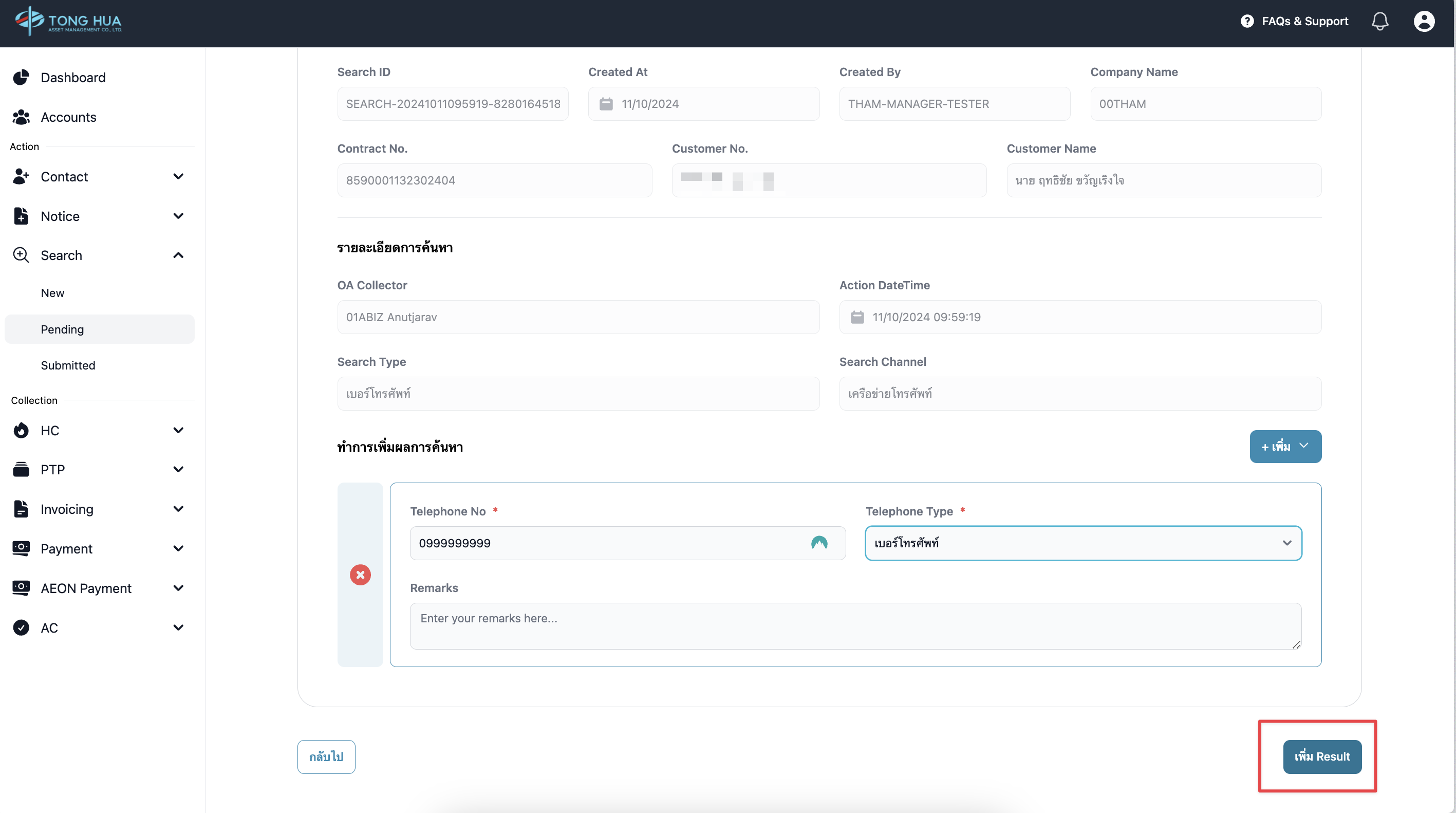The width and height of the screenshot is (1456, 813).
Task: Open the Telephone Type dropdown
Action: (1083, 543)
